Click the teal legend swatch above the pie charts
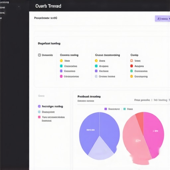The height and width of the screenshot is (170, 170). click(125, 109)
